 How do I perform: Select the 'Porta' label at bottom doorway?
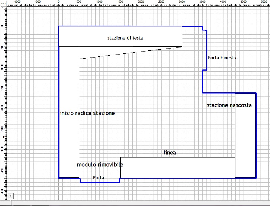point(99,178)
